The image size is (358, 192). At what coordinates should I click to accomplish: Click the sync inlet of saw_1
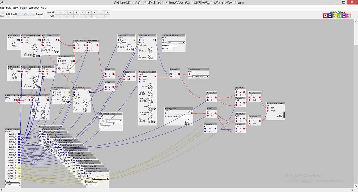coord(59,63)
